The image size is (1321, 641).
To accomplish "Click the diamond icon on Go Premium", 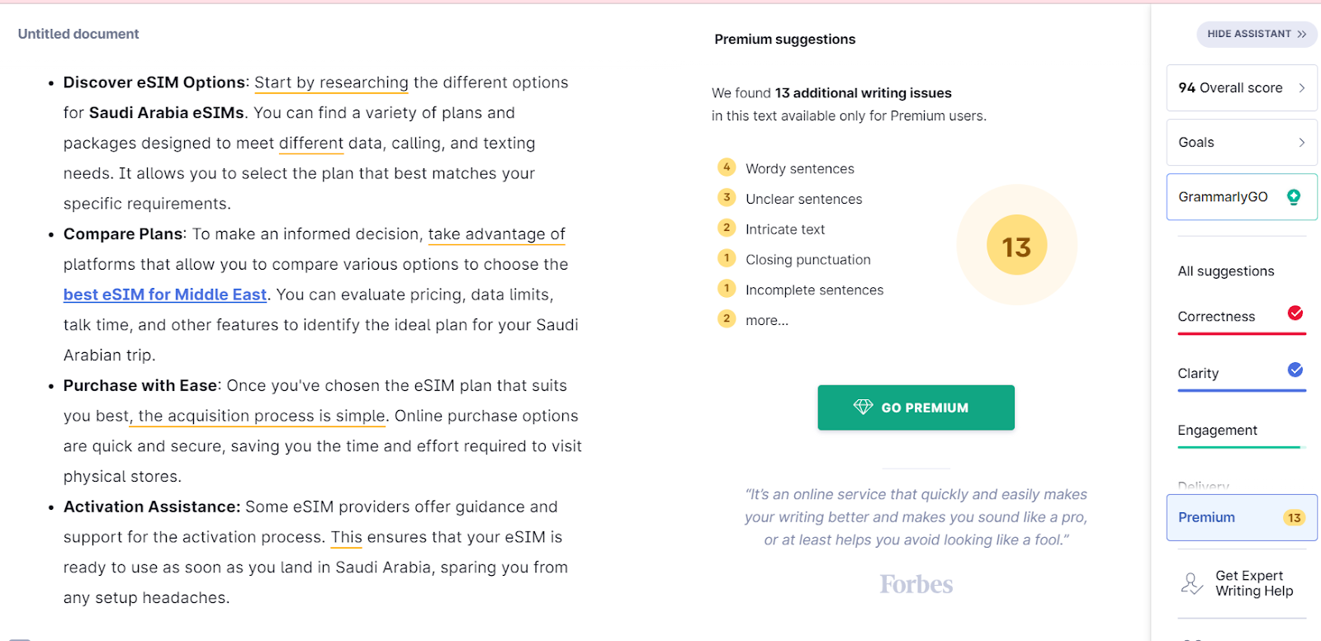I will pos(863,407).
